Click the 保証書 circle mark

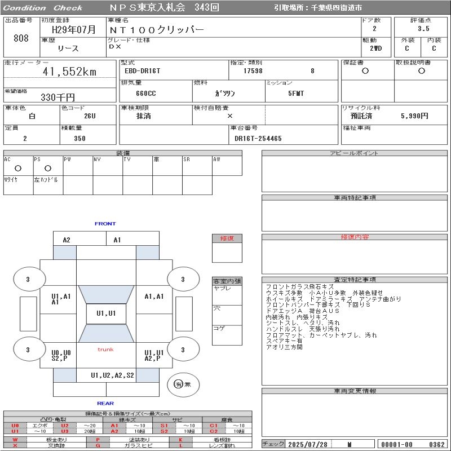click(x=365, y=71)
